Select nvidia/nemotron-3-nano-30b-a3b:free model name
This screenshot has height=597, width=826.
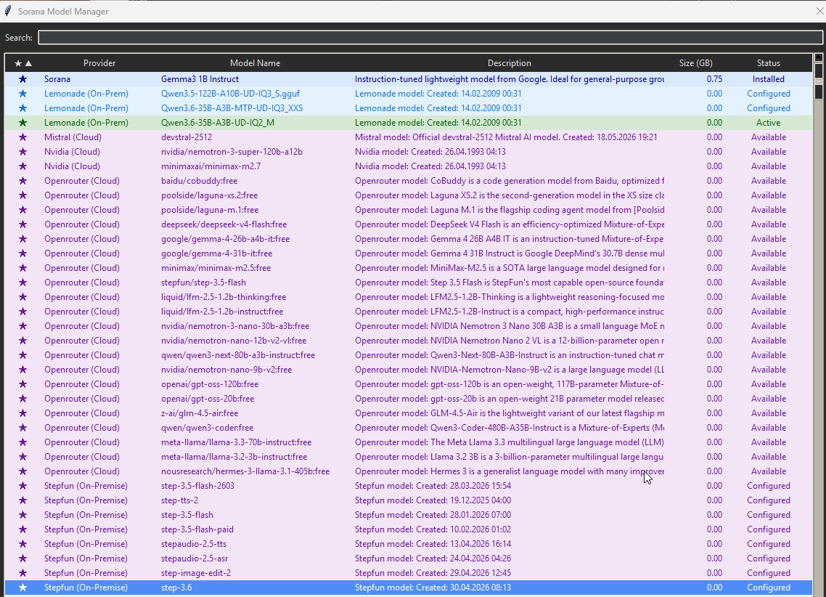235,326
